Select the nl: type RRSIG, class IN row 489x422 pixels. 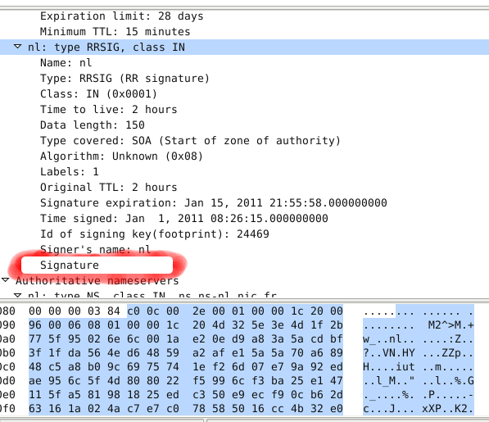[x=244, y=47]
